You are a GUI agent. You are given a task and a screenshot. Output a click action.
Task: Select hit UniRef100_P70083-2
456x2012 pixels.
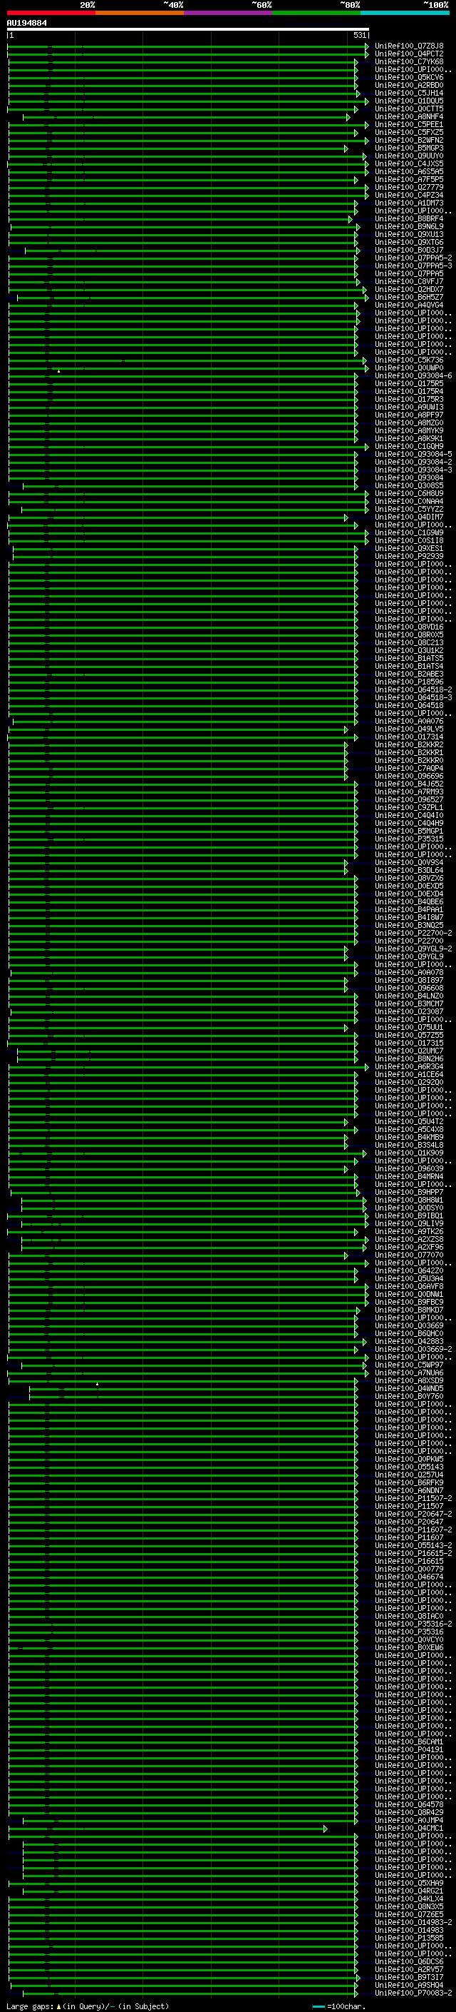[x=413, y=1993]
